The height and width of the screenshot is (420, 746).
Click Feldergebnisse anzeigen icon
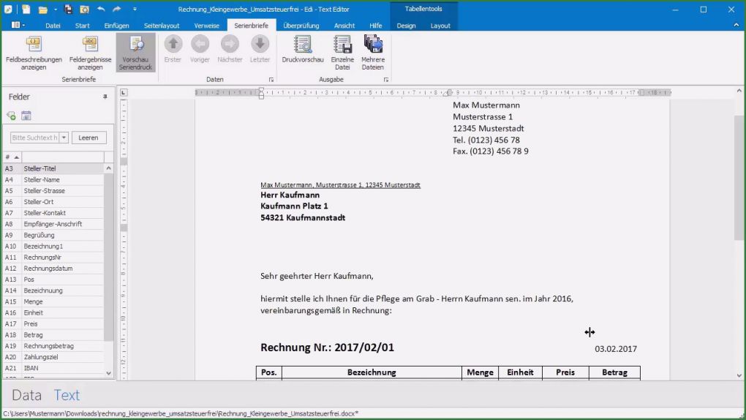(90, 44)
